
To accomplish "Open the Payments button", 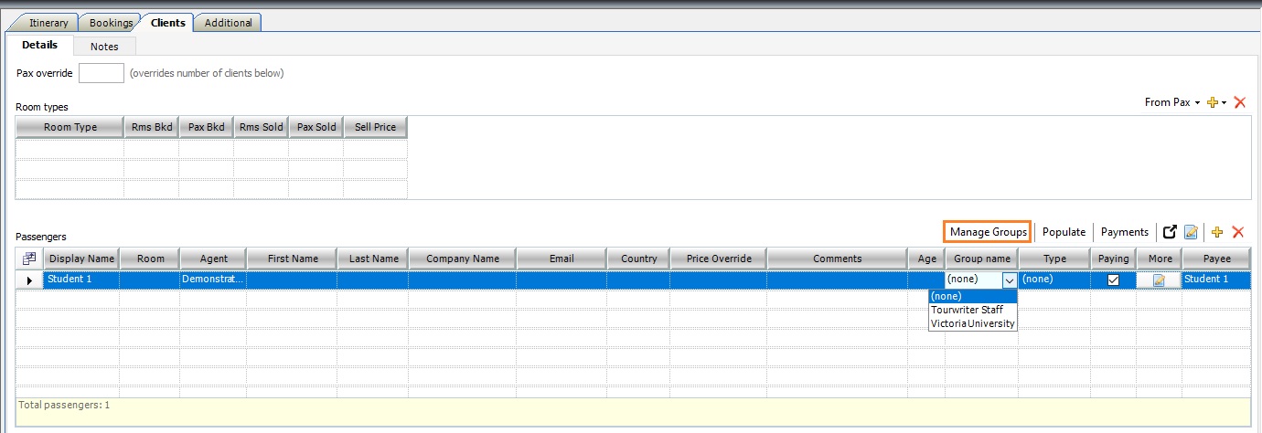I will point(1124,232).
